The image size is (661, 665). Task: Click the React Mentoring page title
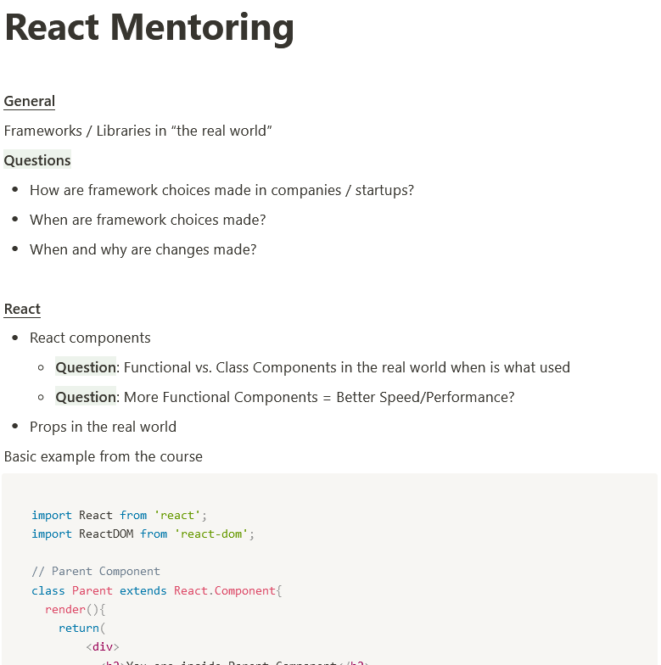149,28
